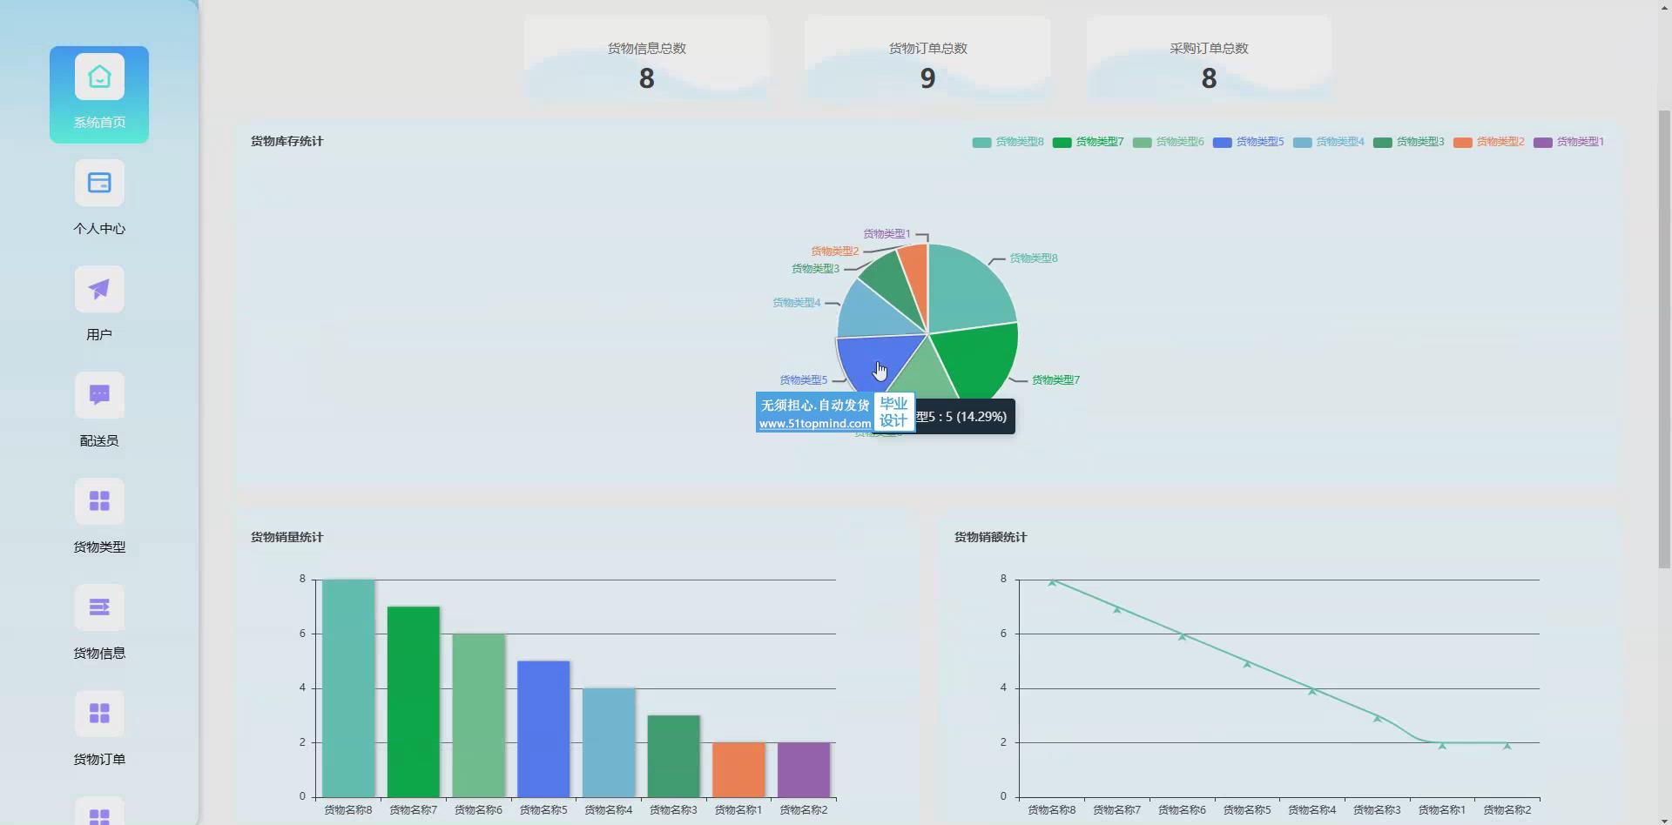The image size is (1672, 825).
Task: Open the www.51topmind.com link
Action: 814,424
